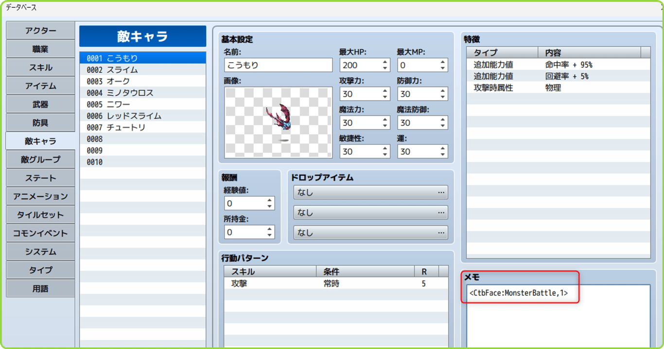The image size is (664, 349).
Task: Open the 用語 (Terms) section
Action: (x=40, y=288)
